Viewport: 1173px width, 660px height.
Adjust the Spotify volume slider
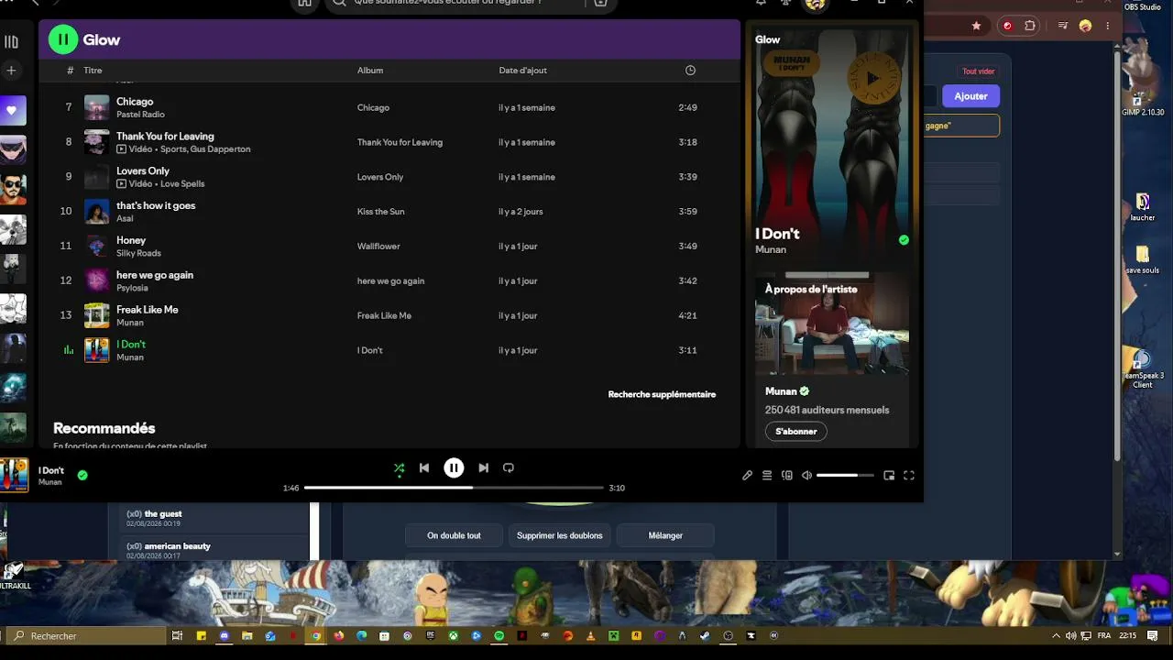pyautogui.click(x=845, y=475)
